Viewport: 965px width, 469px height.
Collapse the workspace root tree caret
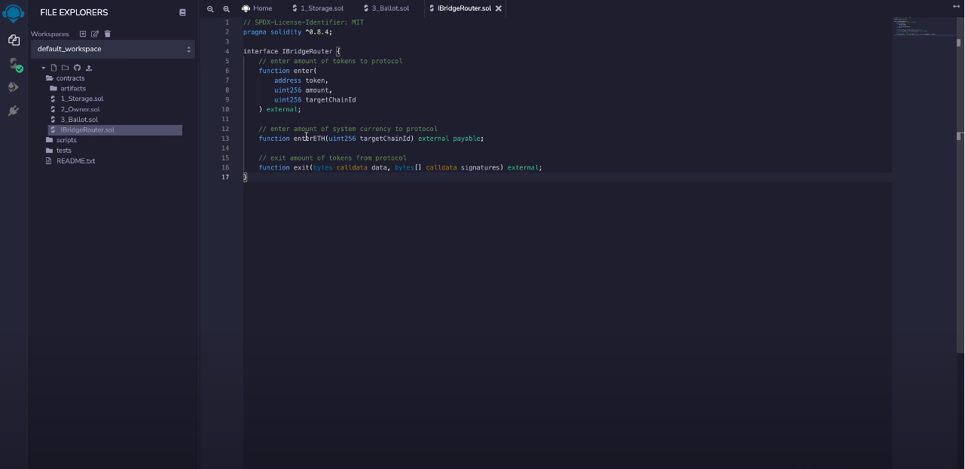click(44, 69)
